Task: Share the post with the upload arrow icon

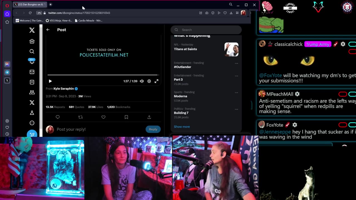Action: click(149, 117)
